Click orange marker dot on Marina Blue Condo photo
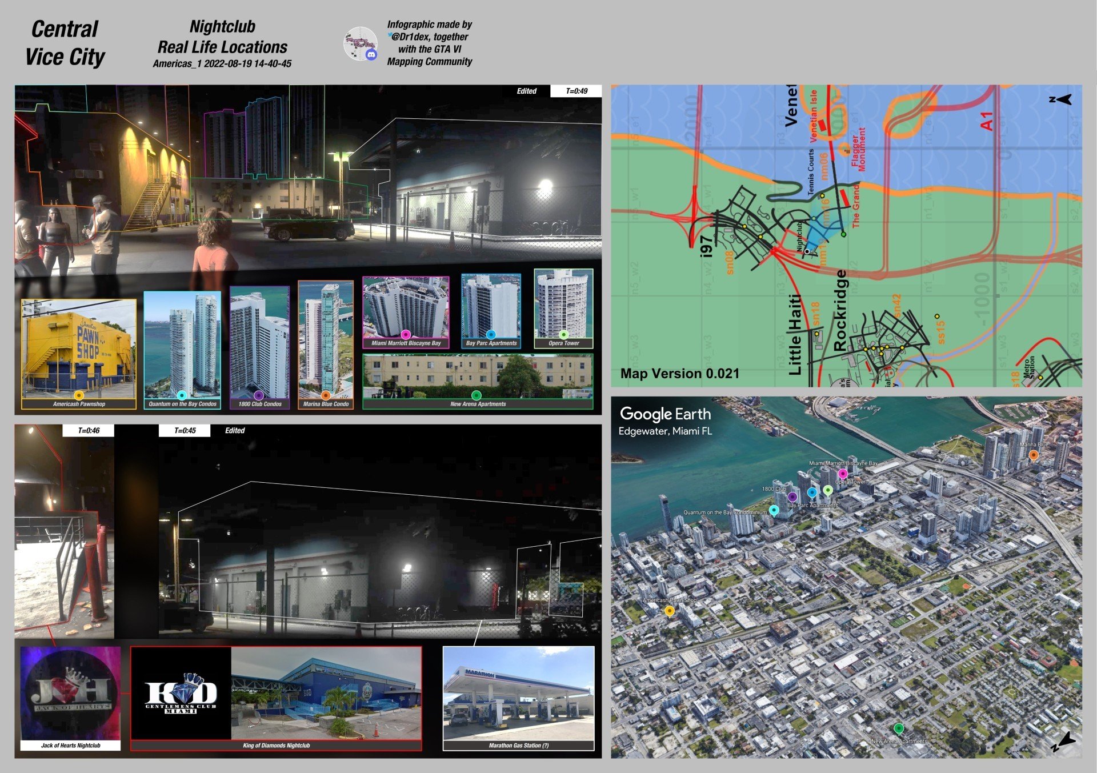 tap(325, 395)
